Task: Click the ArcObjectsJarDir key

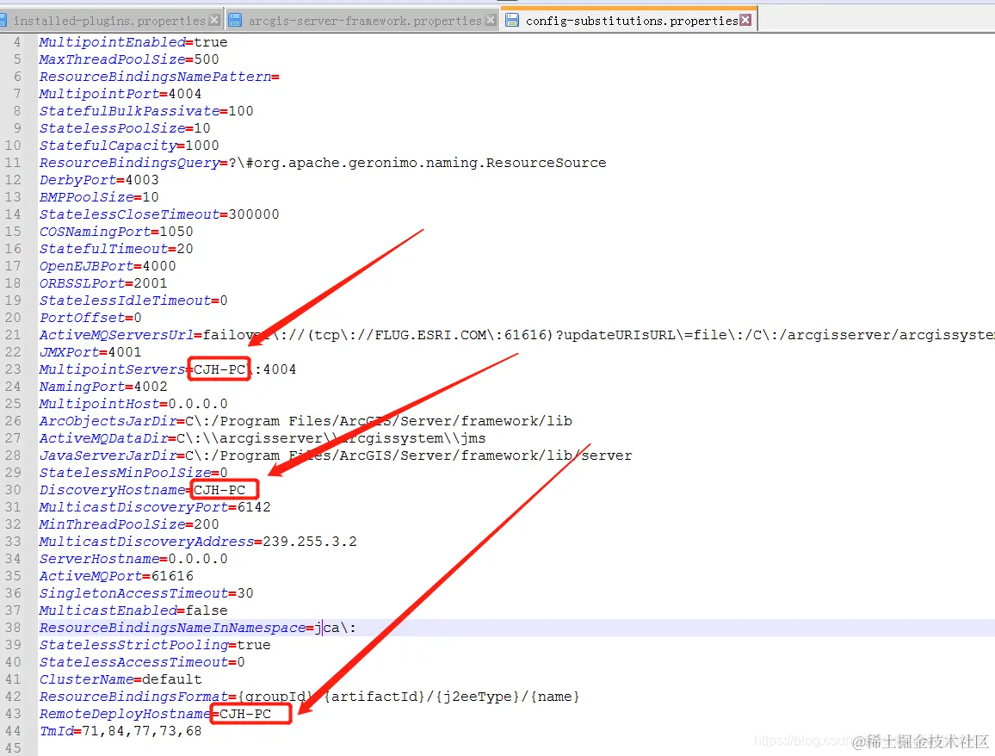Action: pos(108,421)
